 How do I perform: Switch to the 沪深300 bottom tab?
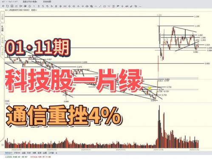pyautogui.click(x=17, y=153)
